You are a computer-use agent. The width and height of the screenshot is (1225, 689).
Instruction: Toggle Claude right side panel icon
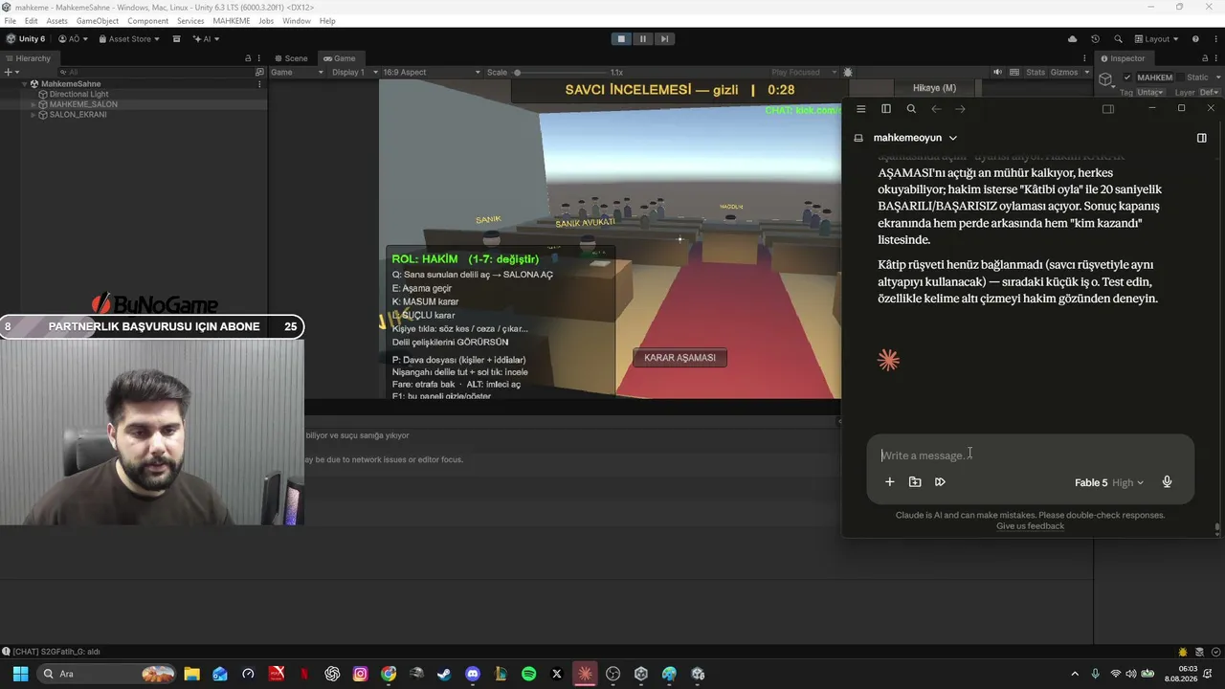click(1202, 138)
